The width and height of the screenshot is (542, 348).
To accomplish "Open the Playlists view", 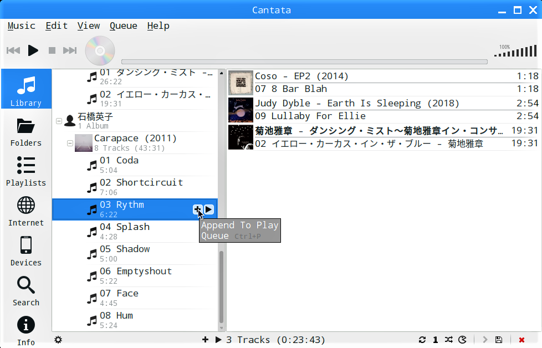I will (x=26, y=172).
